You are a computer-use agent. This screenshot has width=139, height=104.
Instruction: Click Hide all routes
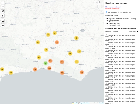tap(115, 32)
